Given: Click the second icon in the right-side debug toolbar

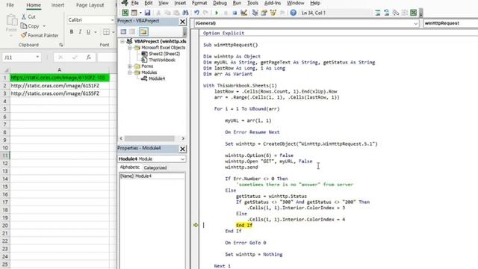Looking at the screenshot, I should [x=387, y=13].
